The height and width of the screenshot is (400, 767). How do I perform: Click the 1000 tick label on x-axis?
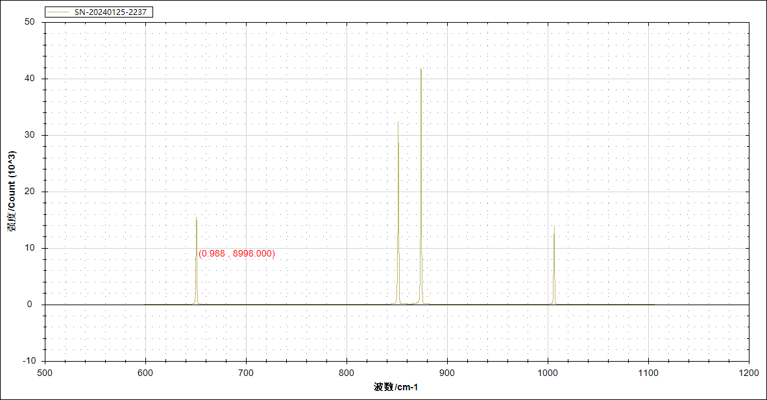pyautogui.click(x=548, y=373)
